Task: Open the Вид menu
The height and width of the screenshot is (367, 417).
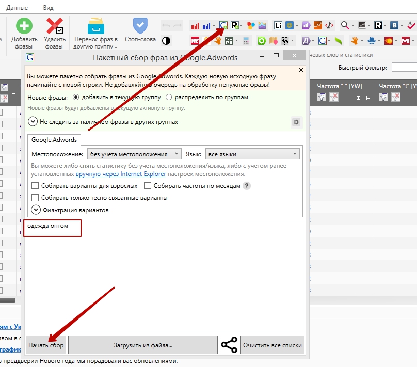Action: (x=48, y=8)
